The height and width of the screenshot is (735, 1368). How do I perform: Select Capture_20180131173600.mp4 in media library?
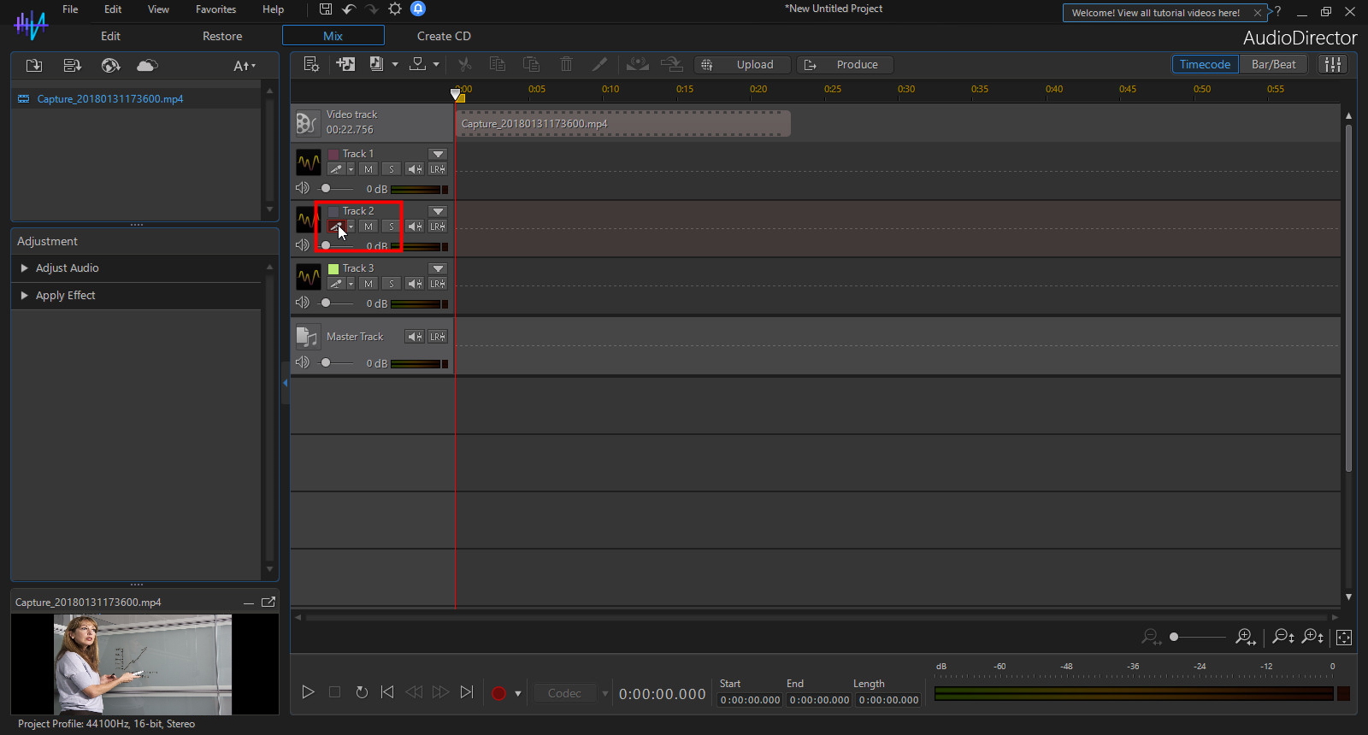[x=109, y=99]
